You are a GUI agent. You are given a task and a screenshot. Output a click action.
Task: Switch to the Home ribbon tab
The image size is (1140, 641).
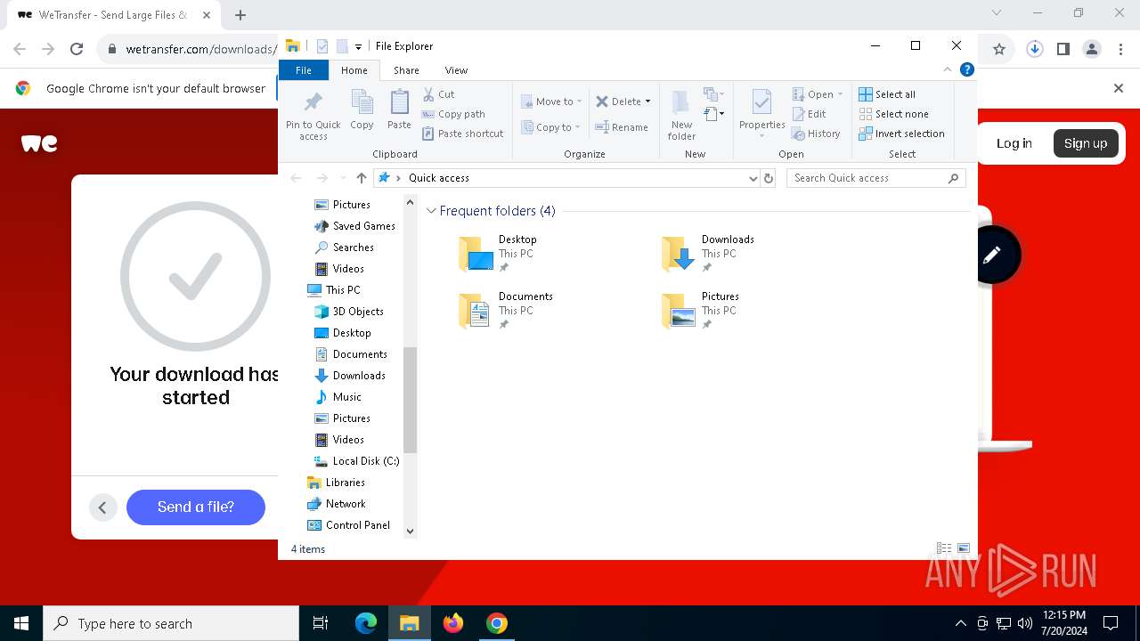(354, 70)
